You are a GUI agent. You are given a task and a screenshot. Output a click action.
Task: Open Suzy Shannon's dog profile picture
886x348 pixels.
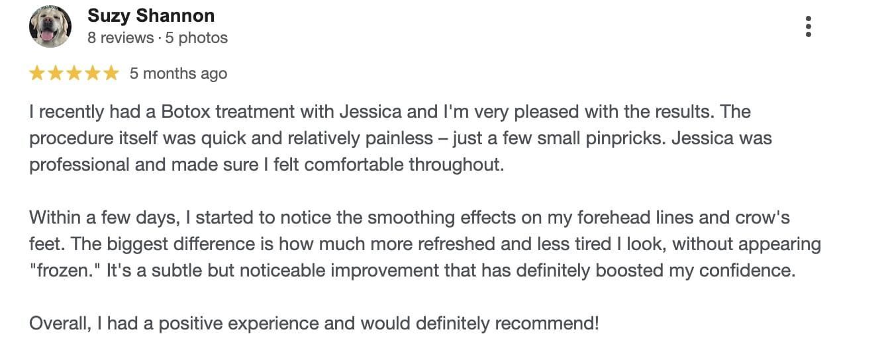[50, 27]
